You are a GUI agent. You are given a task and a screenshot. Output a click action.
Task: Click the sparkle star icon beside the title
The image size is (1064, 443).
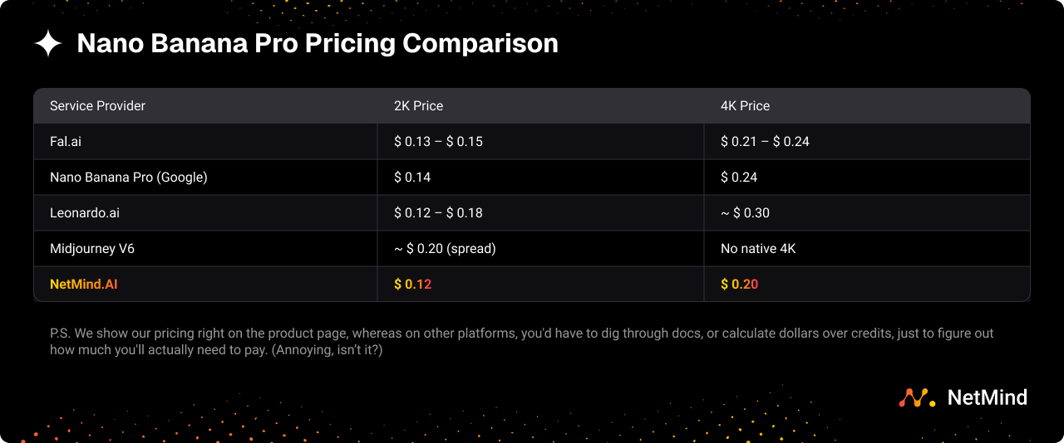click(x=48, y=44)
